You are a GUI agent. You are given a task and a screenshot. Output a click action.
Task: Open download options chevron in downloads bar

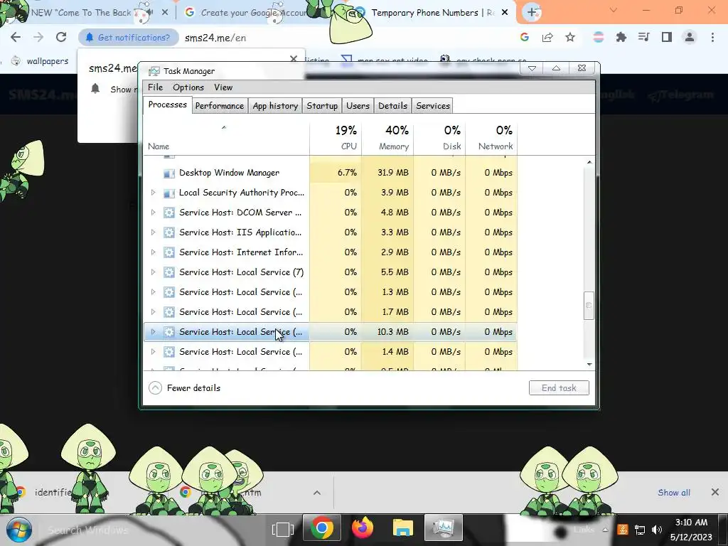[317, 493]
